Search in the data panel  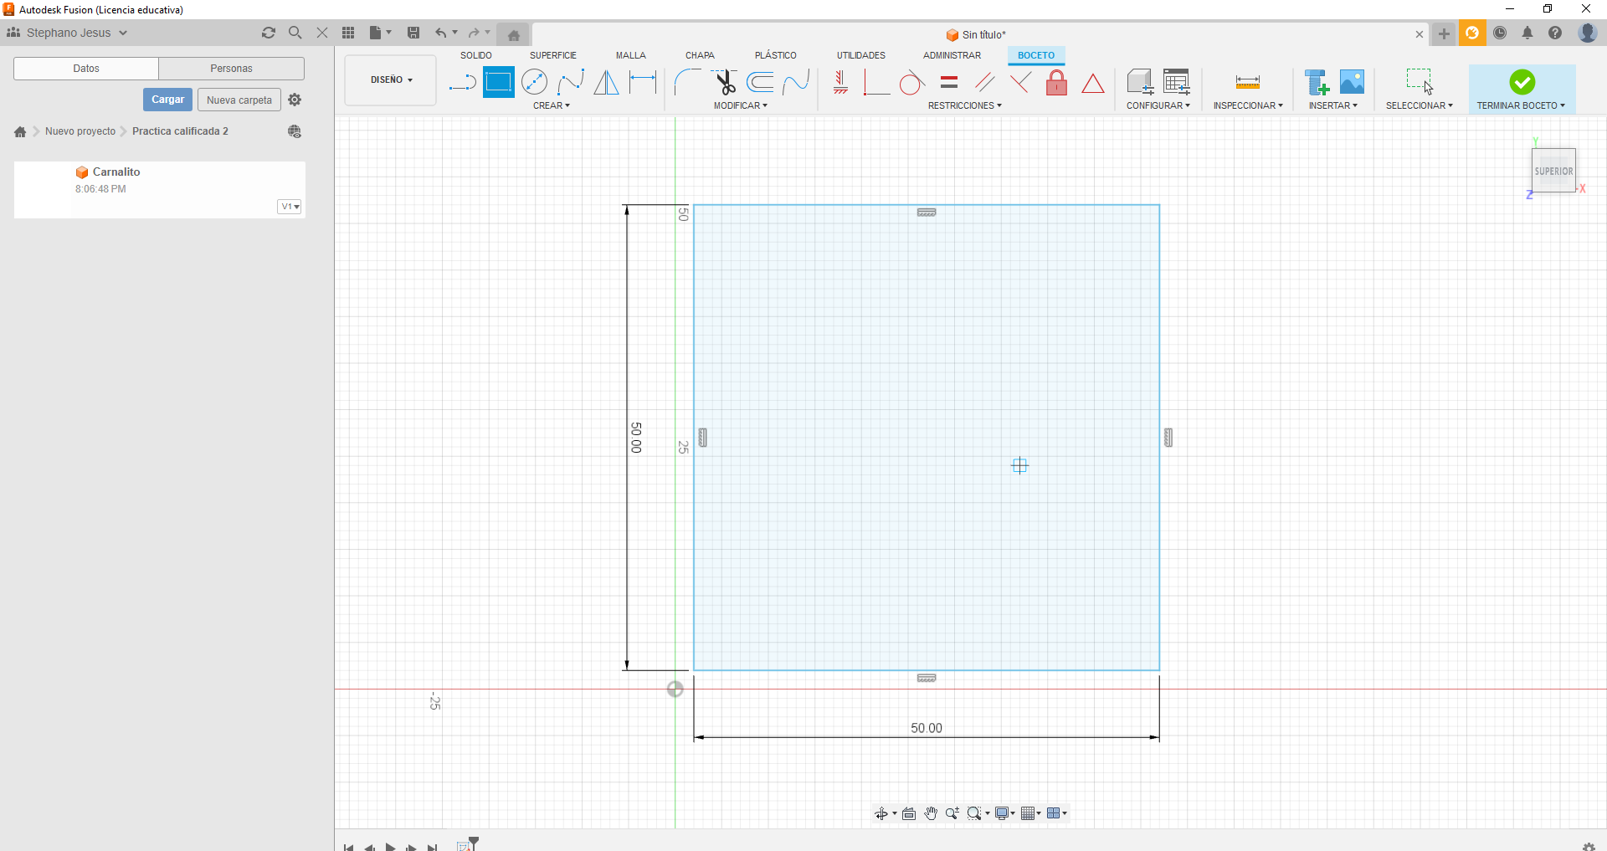click(x=295, y=33)
